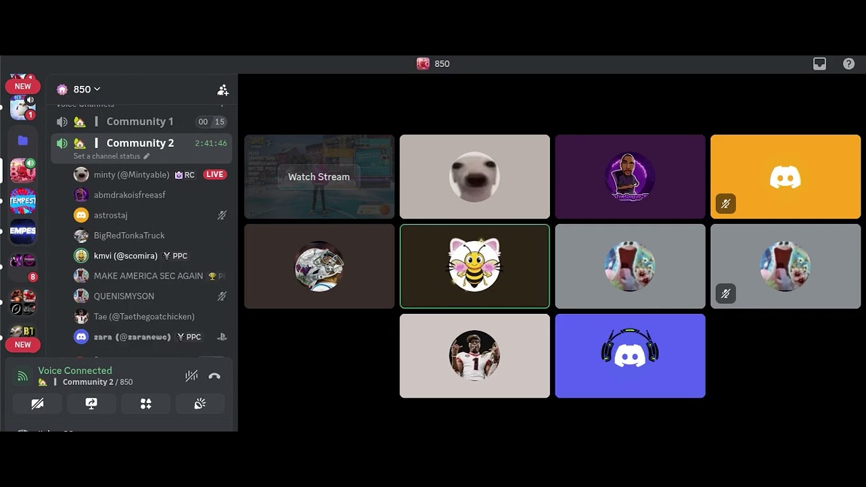Join the Community 1 voice channel
Image resolution: width=866 pixels, height=487 pixels.
pos(141,122)
